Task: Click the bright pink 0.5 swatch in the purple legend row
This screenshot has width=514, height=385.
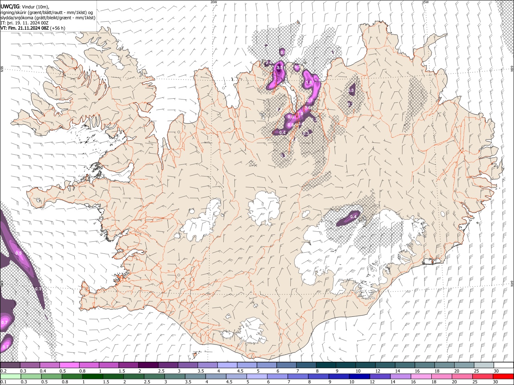Action: (x=69, y=365)
